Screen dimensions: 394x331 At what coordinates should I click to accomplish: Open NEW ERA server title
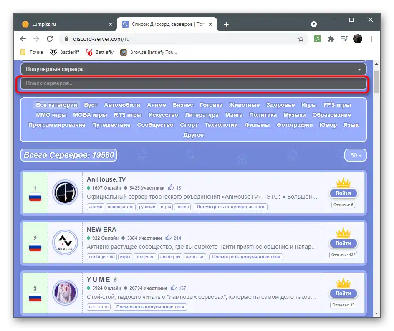[x=101, y=229]
